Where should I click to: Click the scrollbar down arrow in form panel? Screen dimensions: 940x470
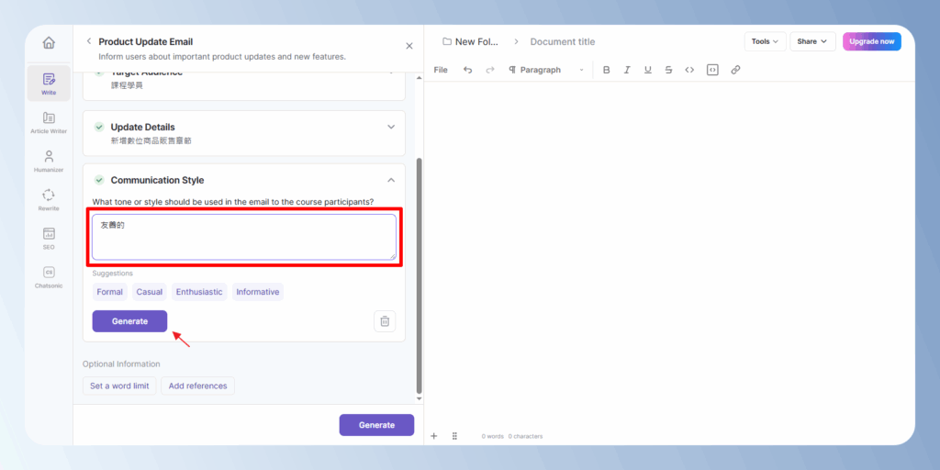419,398
